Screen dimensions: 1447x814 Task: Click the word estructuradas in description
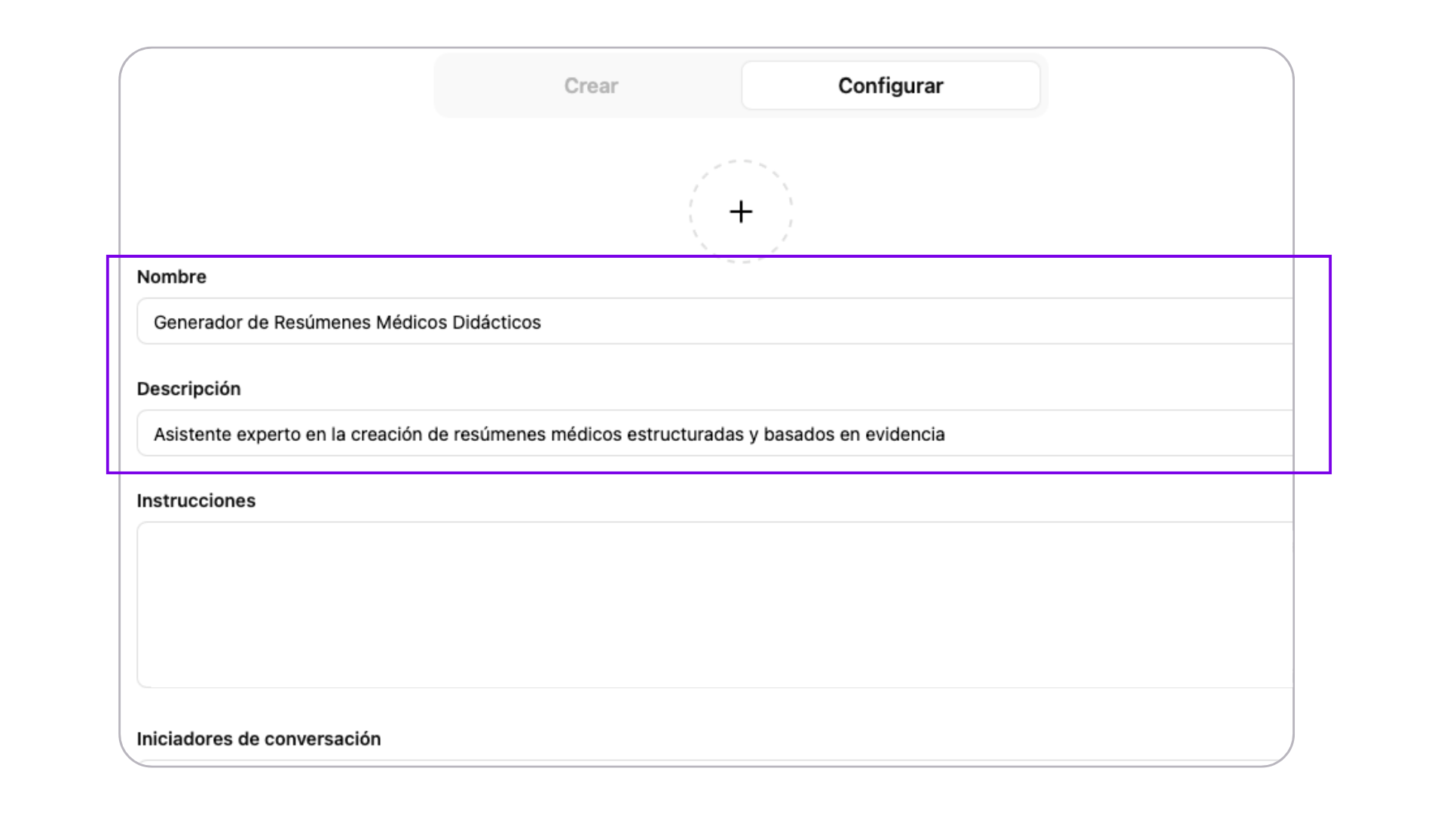tap(686, 434)
